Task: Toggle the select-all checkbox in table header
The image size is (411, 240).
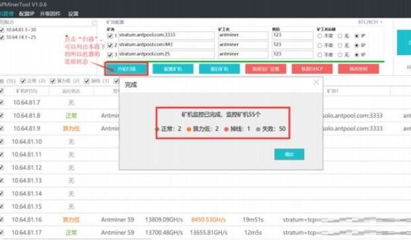Action: (2, 91)
